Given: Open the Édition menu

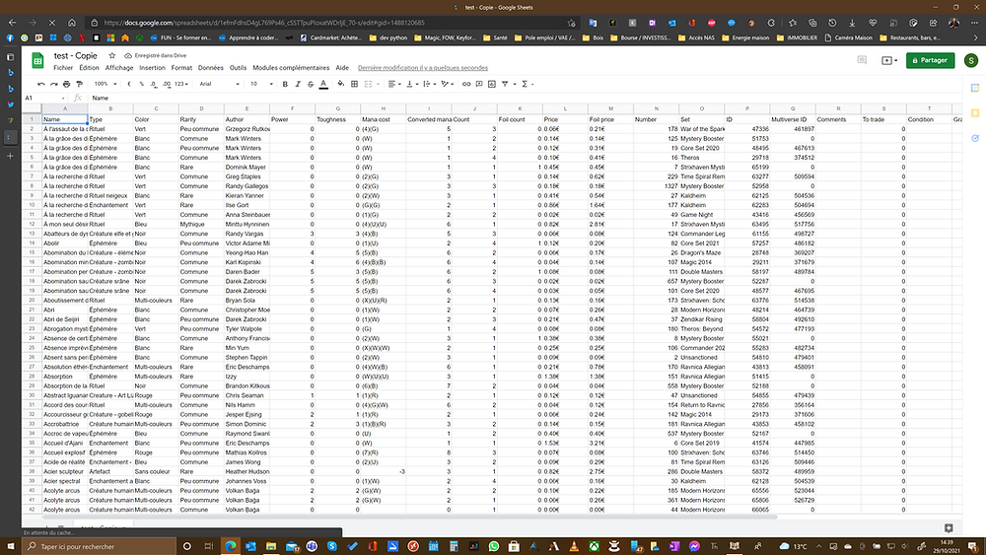Looking at the screenshot, I should point(89,68).
